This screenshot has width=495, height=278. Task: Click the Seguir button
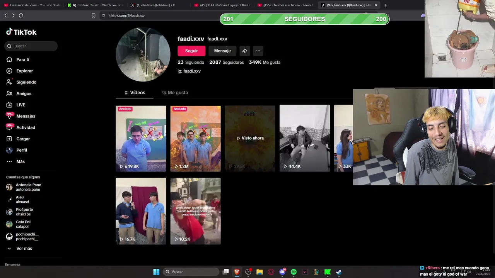(191, 51)
